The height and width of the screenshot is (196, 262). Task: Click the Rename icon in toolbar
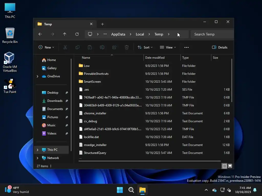pos(102,47)
